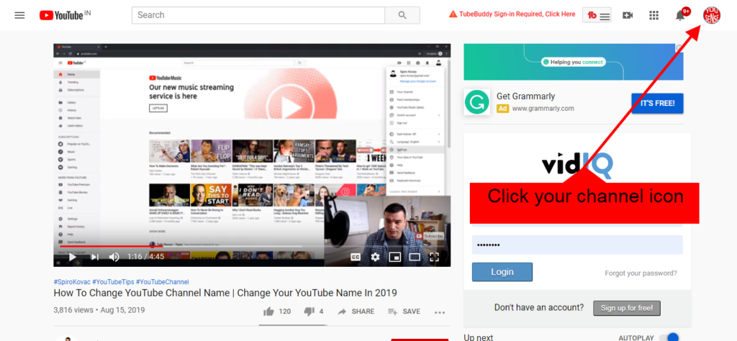
Task: Mute the video volume
Action: coord(114,257)
